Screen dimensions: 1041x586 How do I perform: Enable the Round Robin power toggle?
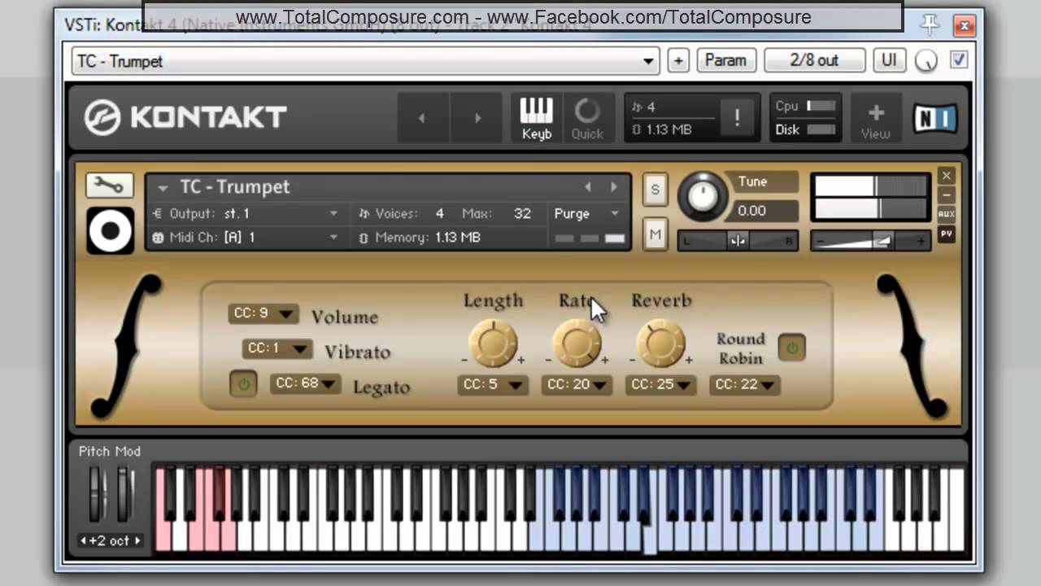pyautogui.click(x=792, y=348)
